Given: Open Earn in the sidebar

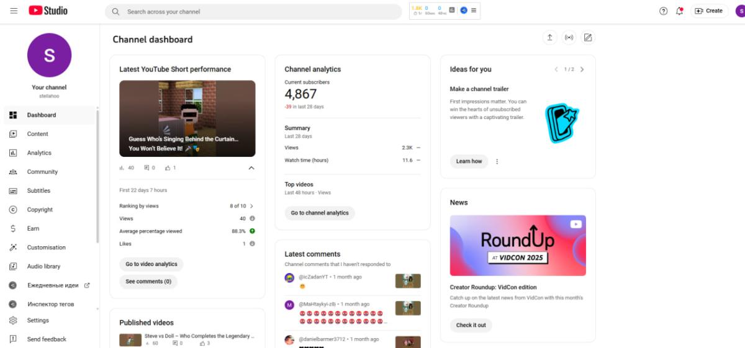Looking at the screenshot, I should 51,228.
